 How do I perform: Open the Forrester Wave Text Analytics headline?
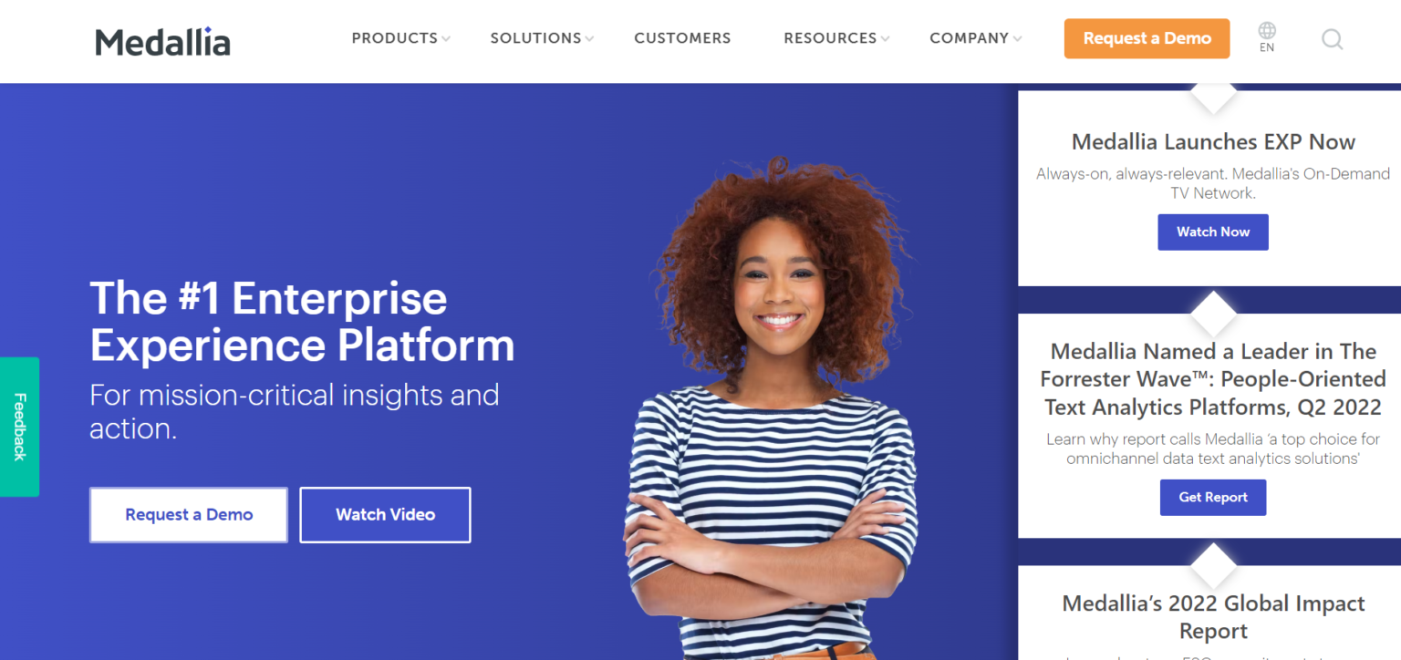click(1213, 379)
